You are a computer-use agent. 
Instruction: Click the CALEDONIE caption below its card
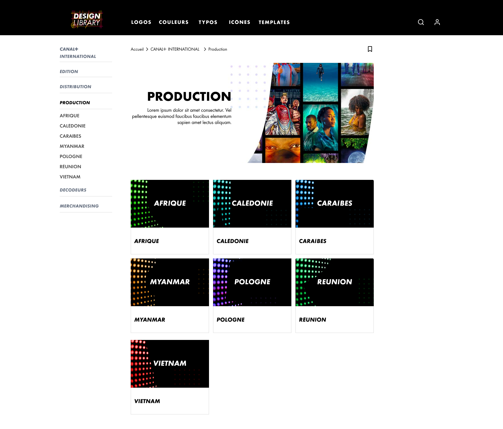point(233,241)
